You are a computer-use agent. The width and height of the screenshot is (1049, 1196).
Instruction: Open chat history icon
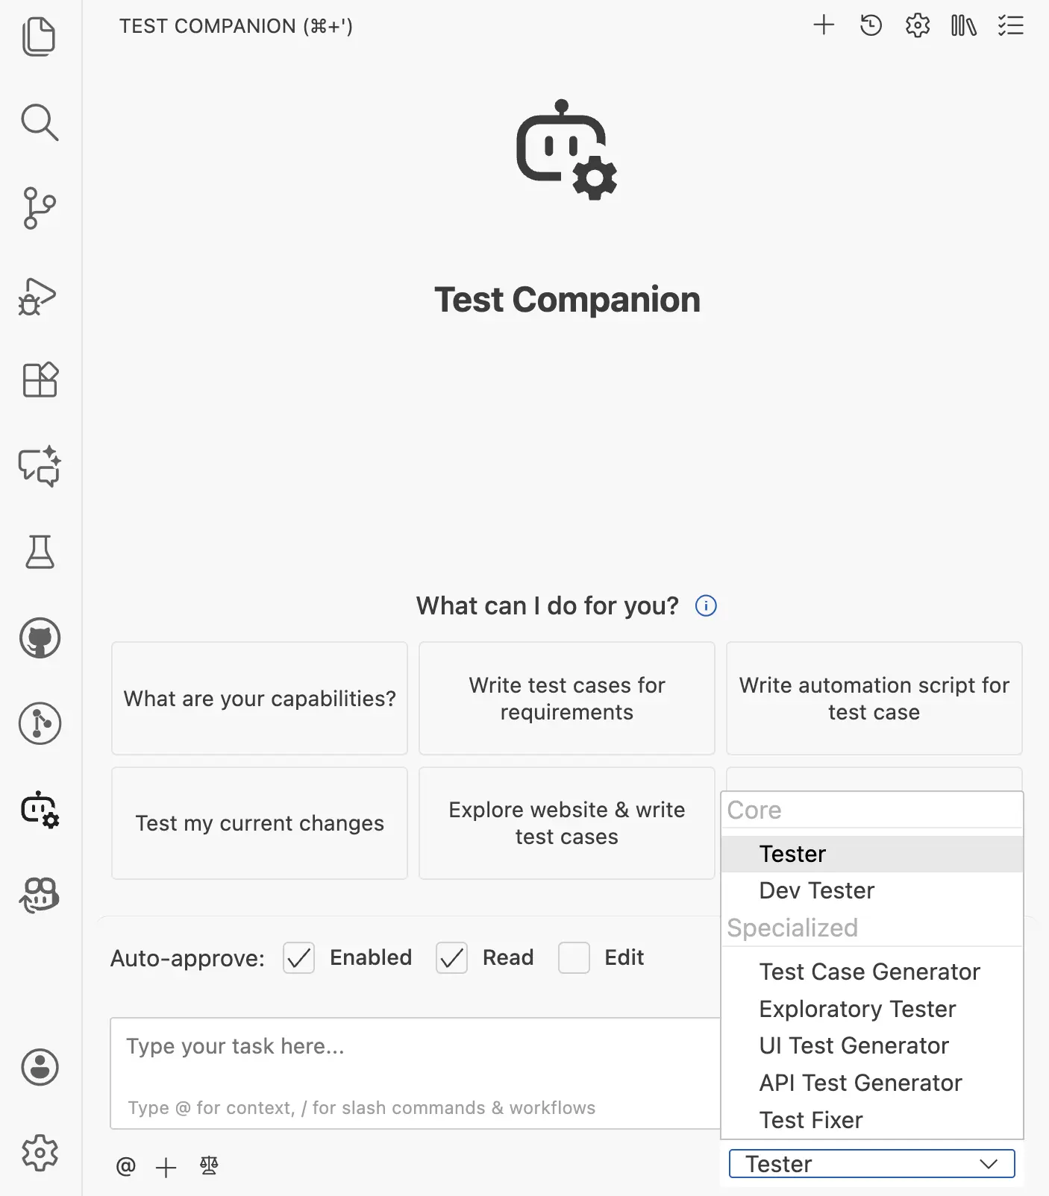870,25
